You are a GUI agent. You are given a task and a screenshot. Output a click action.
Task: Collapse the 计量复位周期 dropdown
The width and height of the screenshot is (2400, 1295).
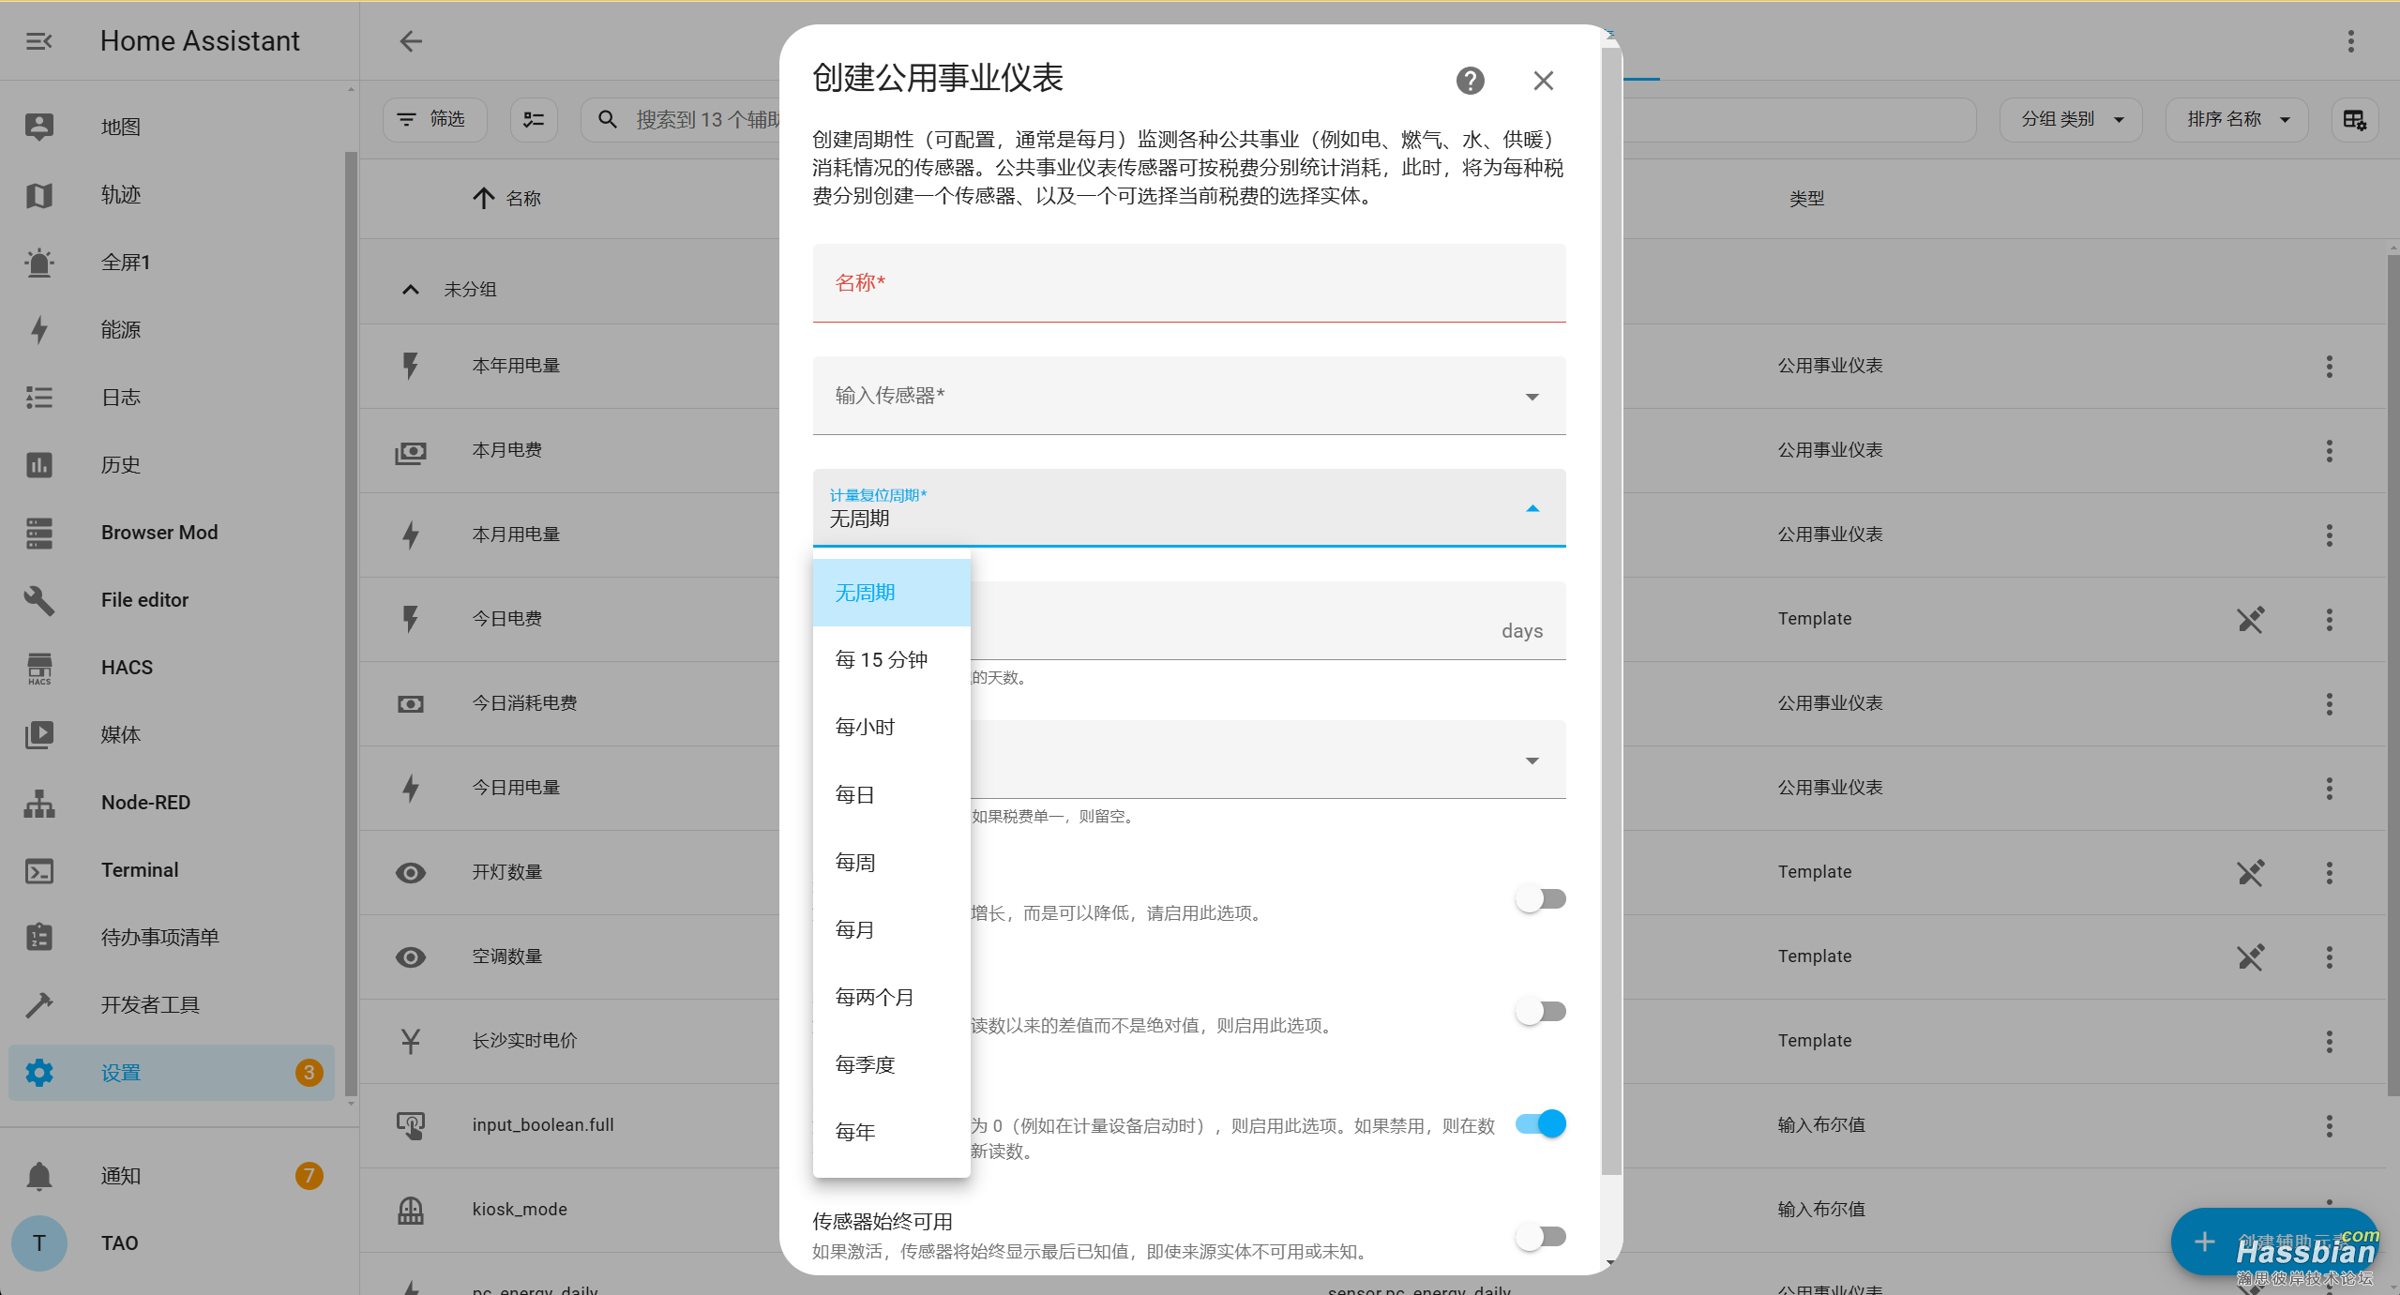click(x=1189, y=507)
